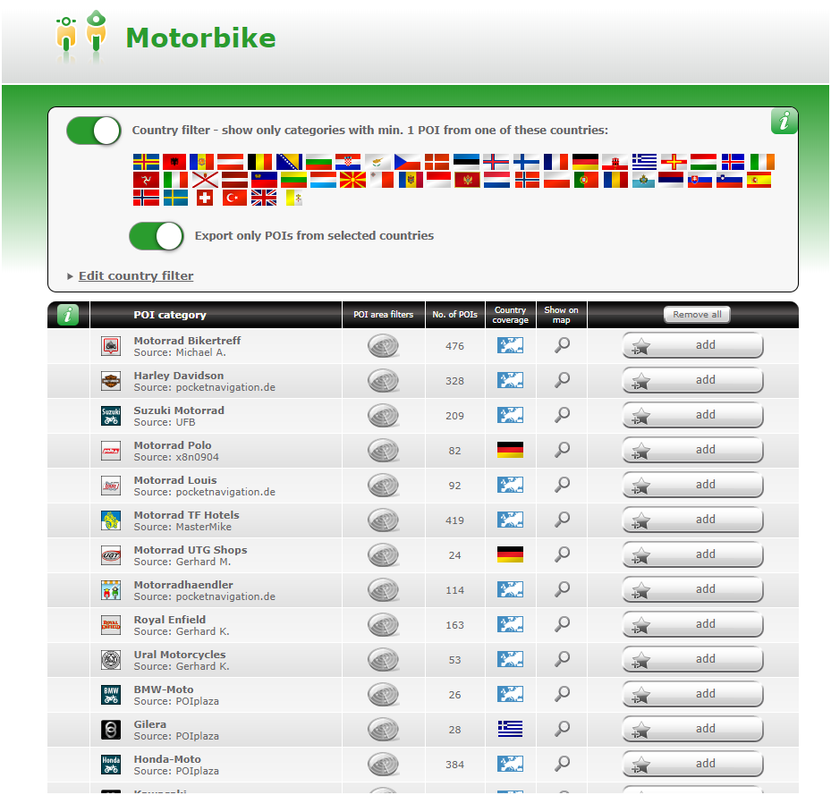Open POI area filter for Suzuki Motorrad
The height and width of the screenshot is (795, 831).
click(x=383, y=416)
